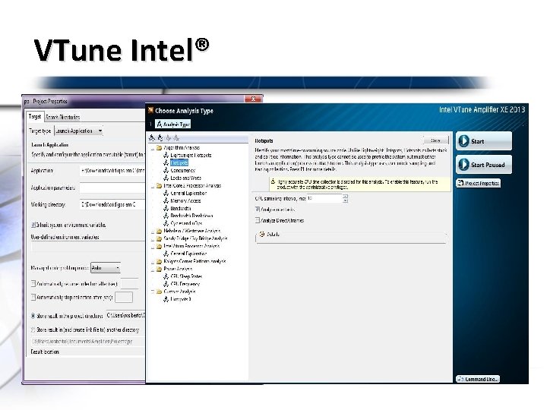Increase the CPU sampling interval value
The image size is (547, 410).
(345, 197)
